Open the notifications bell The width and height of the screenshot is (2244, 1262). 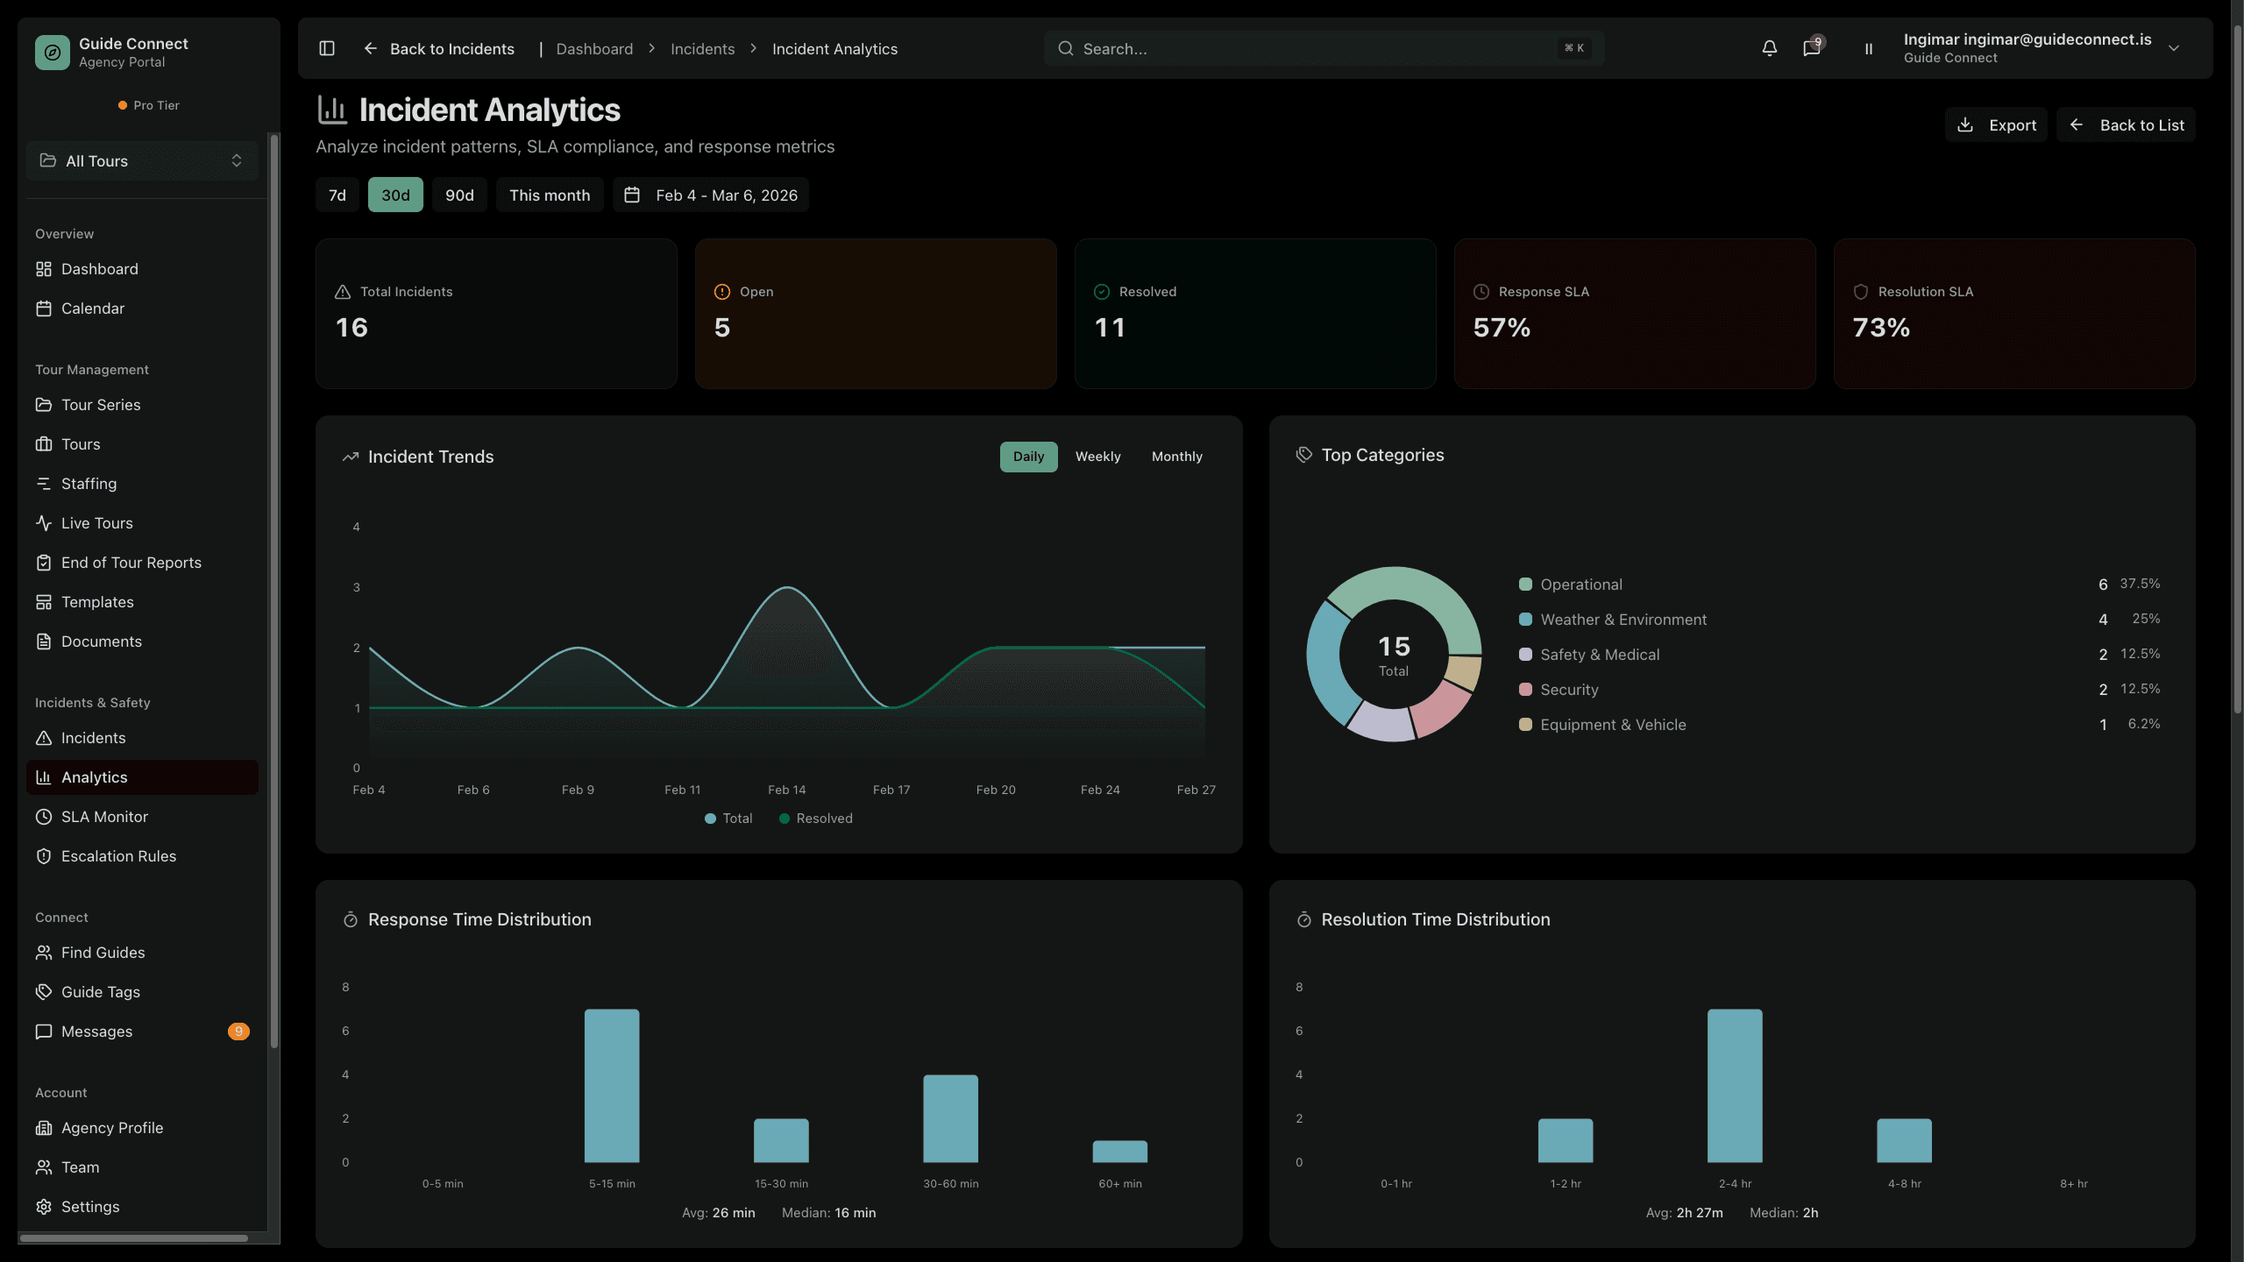click(x=1769, y=48)
